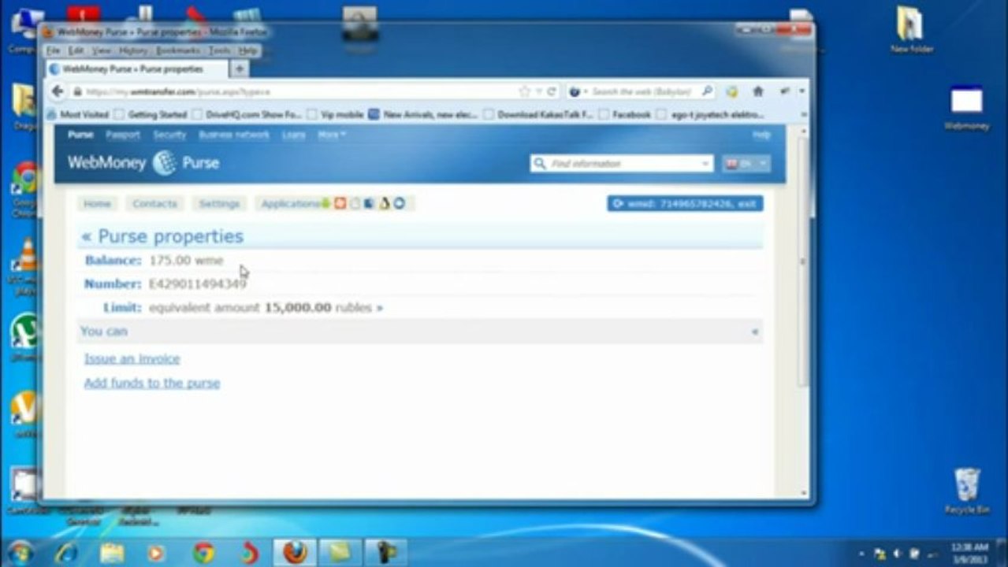Click the Linux penguin application icon
1008x567 pixels.
point(385,203)
